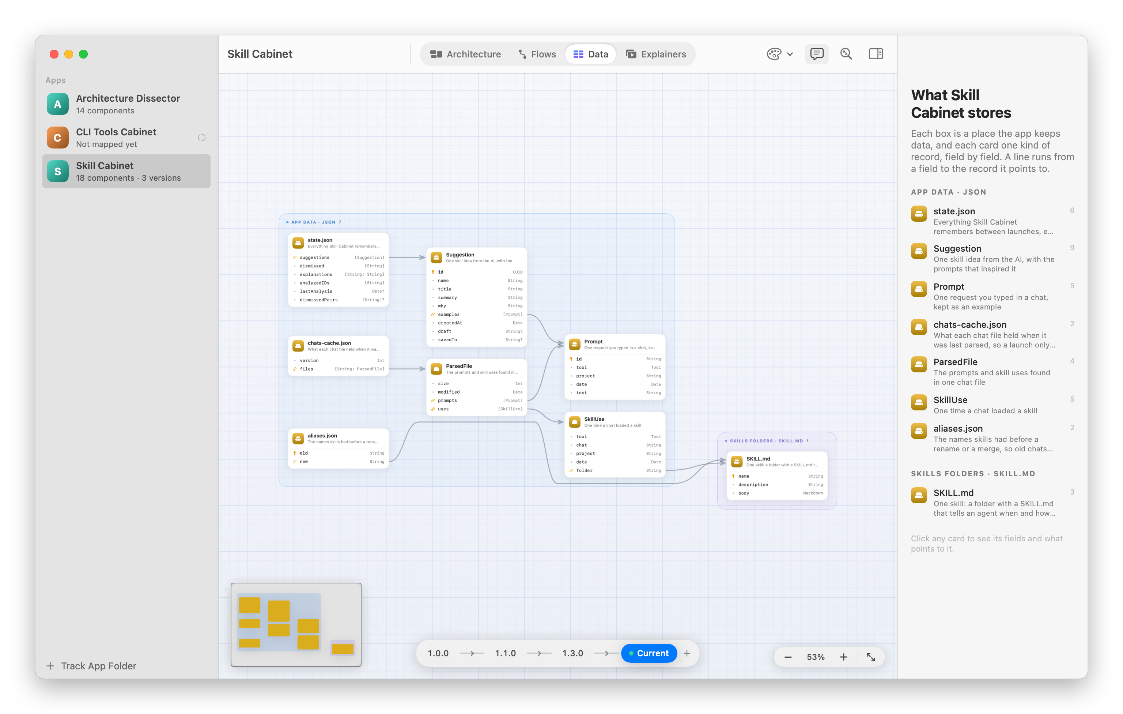Open SkillUse card icon on canvas
This screenshot has width=1123, height=714.
pos(575,422)
